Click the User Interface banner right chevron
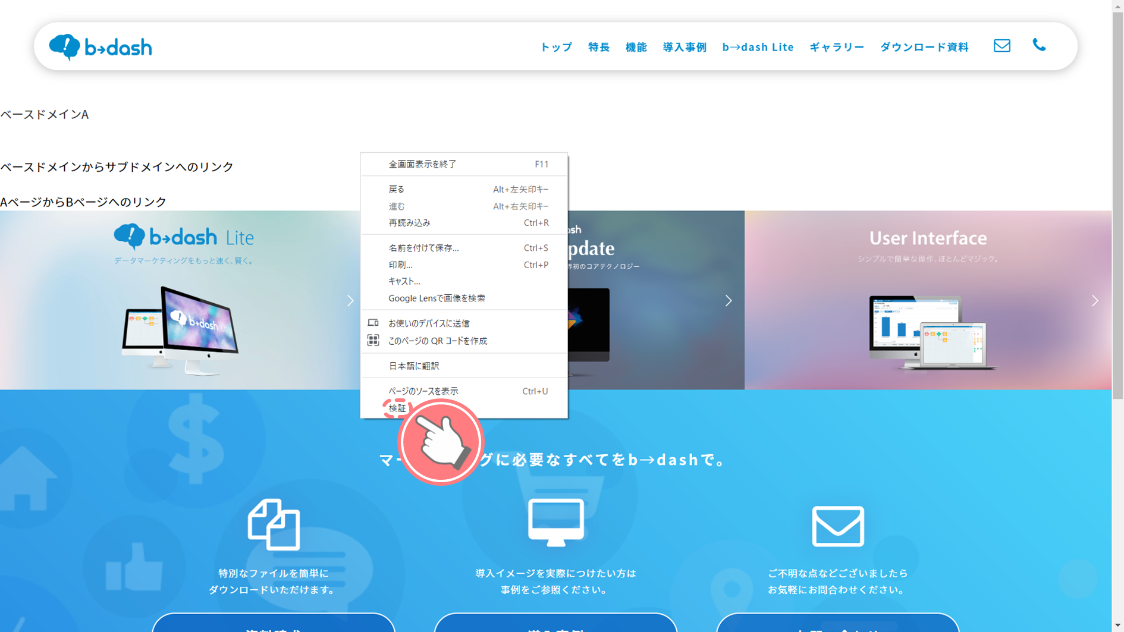This screenshot has width=1124, height=632. 1095,301
